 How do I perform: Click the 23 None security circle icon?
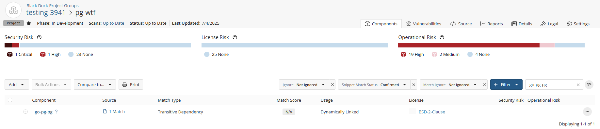click(x=71, y=54)
